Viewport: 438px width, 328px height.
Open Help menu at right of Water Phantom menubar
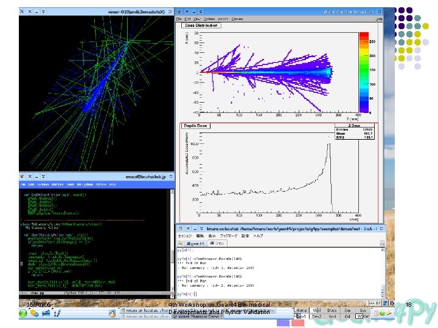click(x=379, y=19)
